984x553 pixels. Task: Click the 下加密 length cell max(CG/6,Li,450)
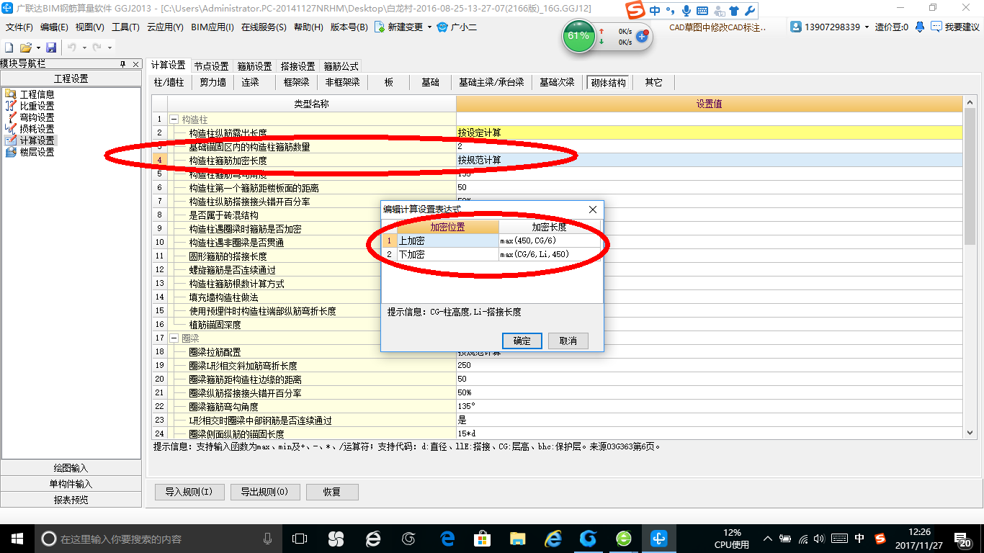[x=550, y=254]
